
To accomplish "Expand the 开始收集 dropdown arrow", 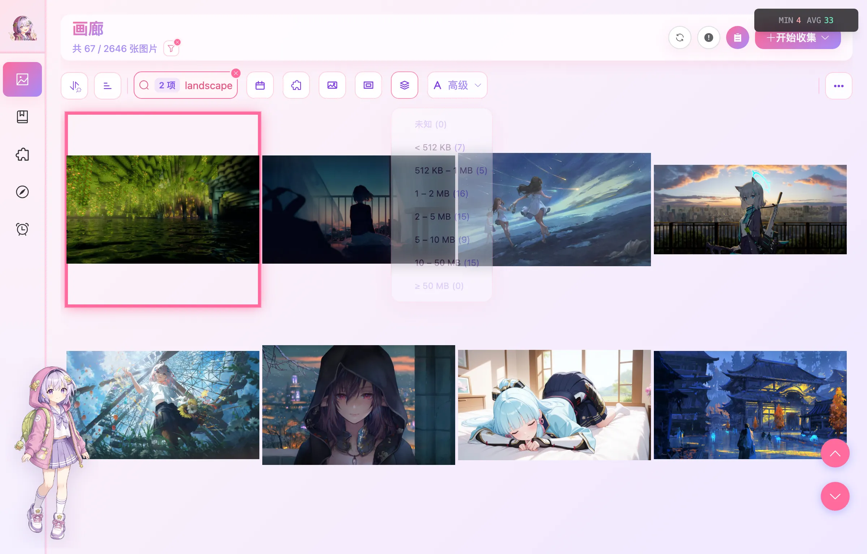I will (825, 38).
